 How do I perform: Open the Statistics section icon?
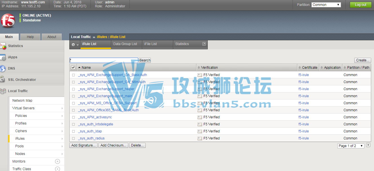pos(3,46)
